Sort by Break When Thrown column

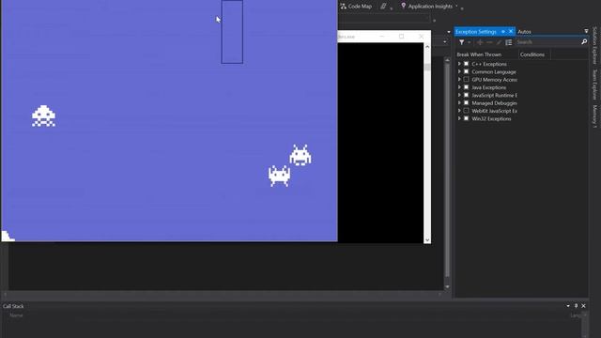(x=479, y=54)
